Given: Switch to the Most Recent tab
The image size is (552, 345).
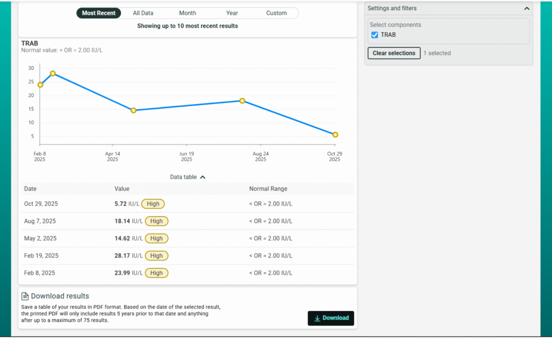Looking at the screenshot, I should point(99,13).
